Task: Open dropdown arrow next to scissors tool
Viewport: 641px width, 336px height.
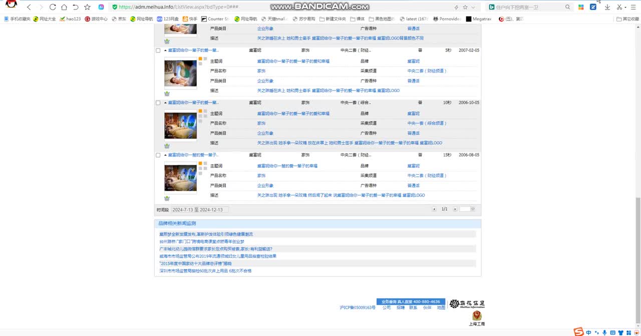Action: click(x=625, y=7)
